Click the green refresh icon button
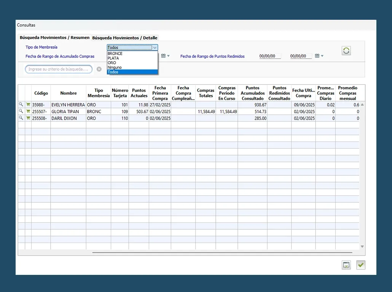 click(x=346, y=51)
